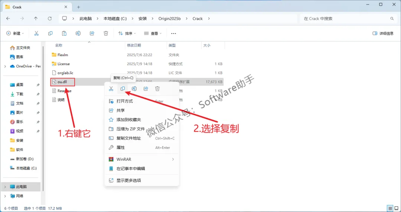Image resolution: width=401 pixels, height=212 pixels.
Task: Click the Copy icon in the context menu
Action: (123, 89)
